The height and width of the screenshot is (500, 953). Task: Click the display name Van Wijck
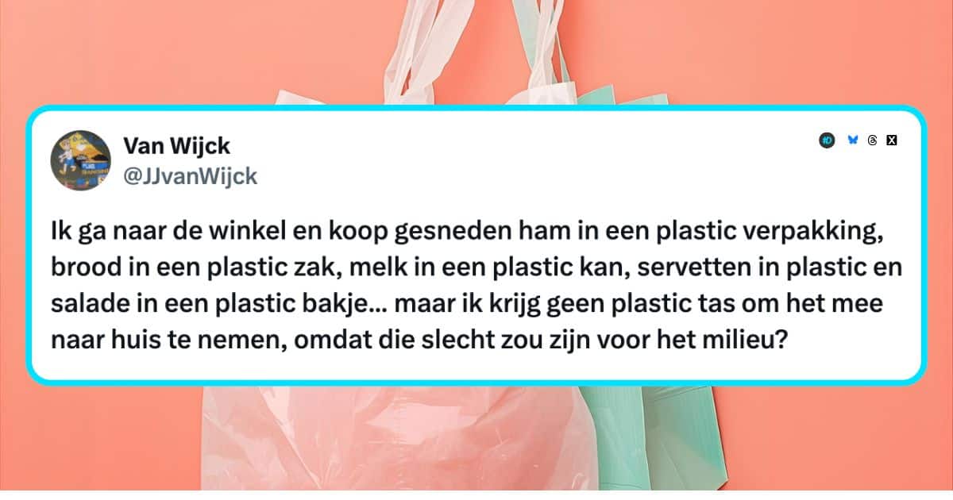pos(176,145)
